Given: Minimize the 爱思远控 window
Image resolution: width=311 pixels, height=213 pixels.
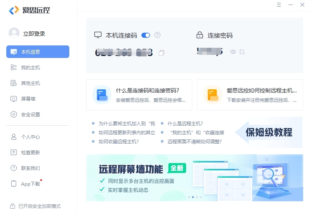Looking at the screenshot, I should click(291, 5).
